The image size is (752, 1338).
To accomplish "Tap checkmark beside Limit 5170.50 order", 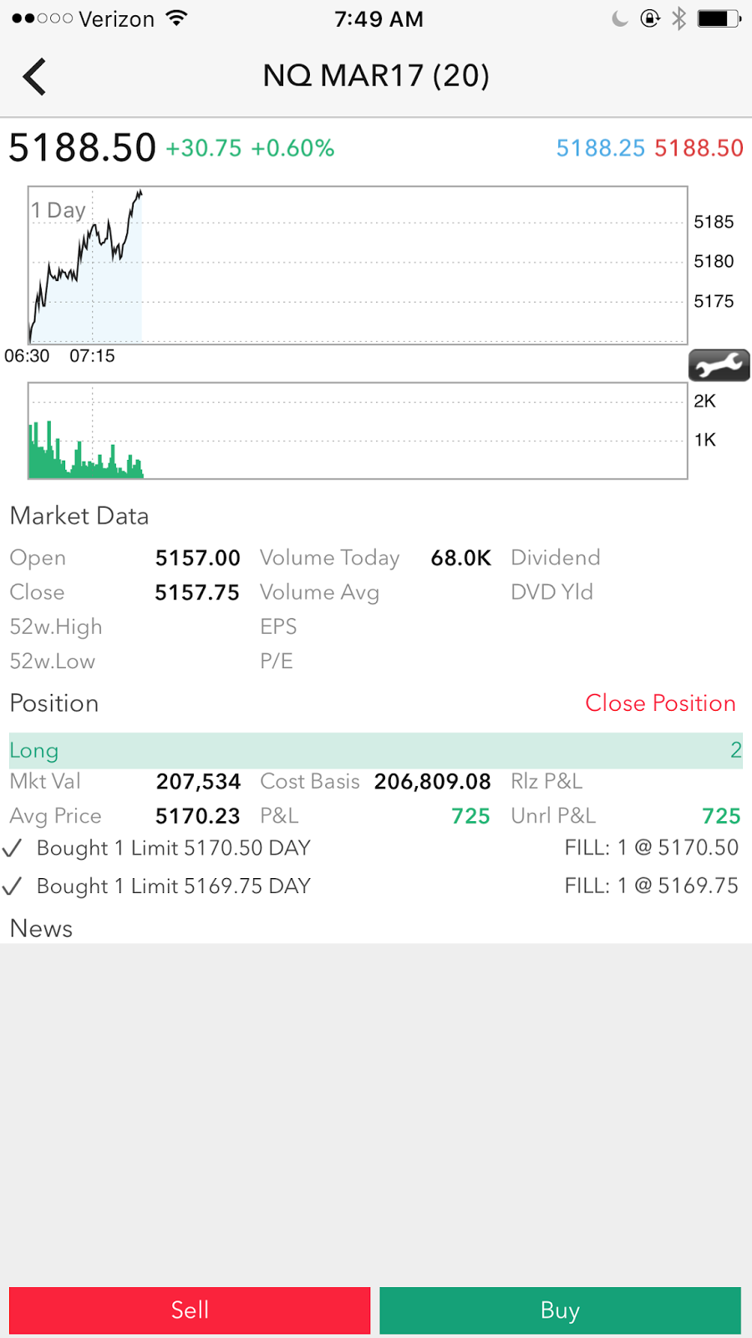I will (13, 849).
